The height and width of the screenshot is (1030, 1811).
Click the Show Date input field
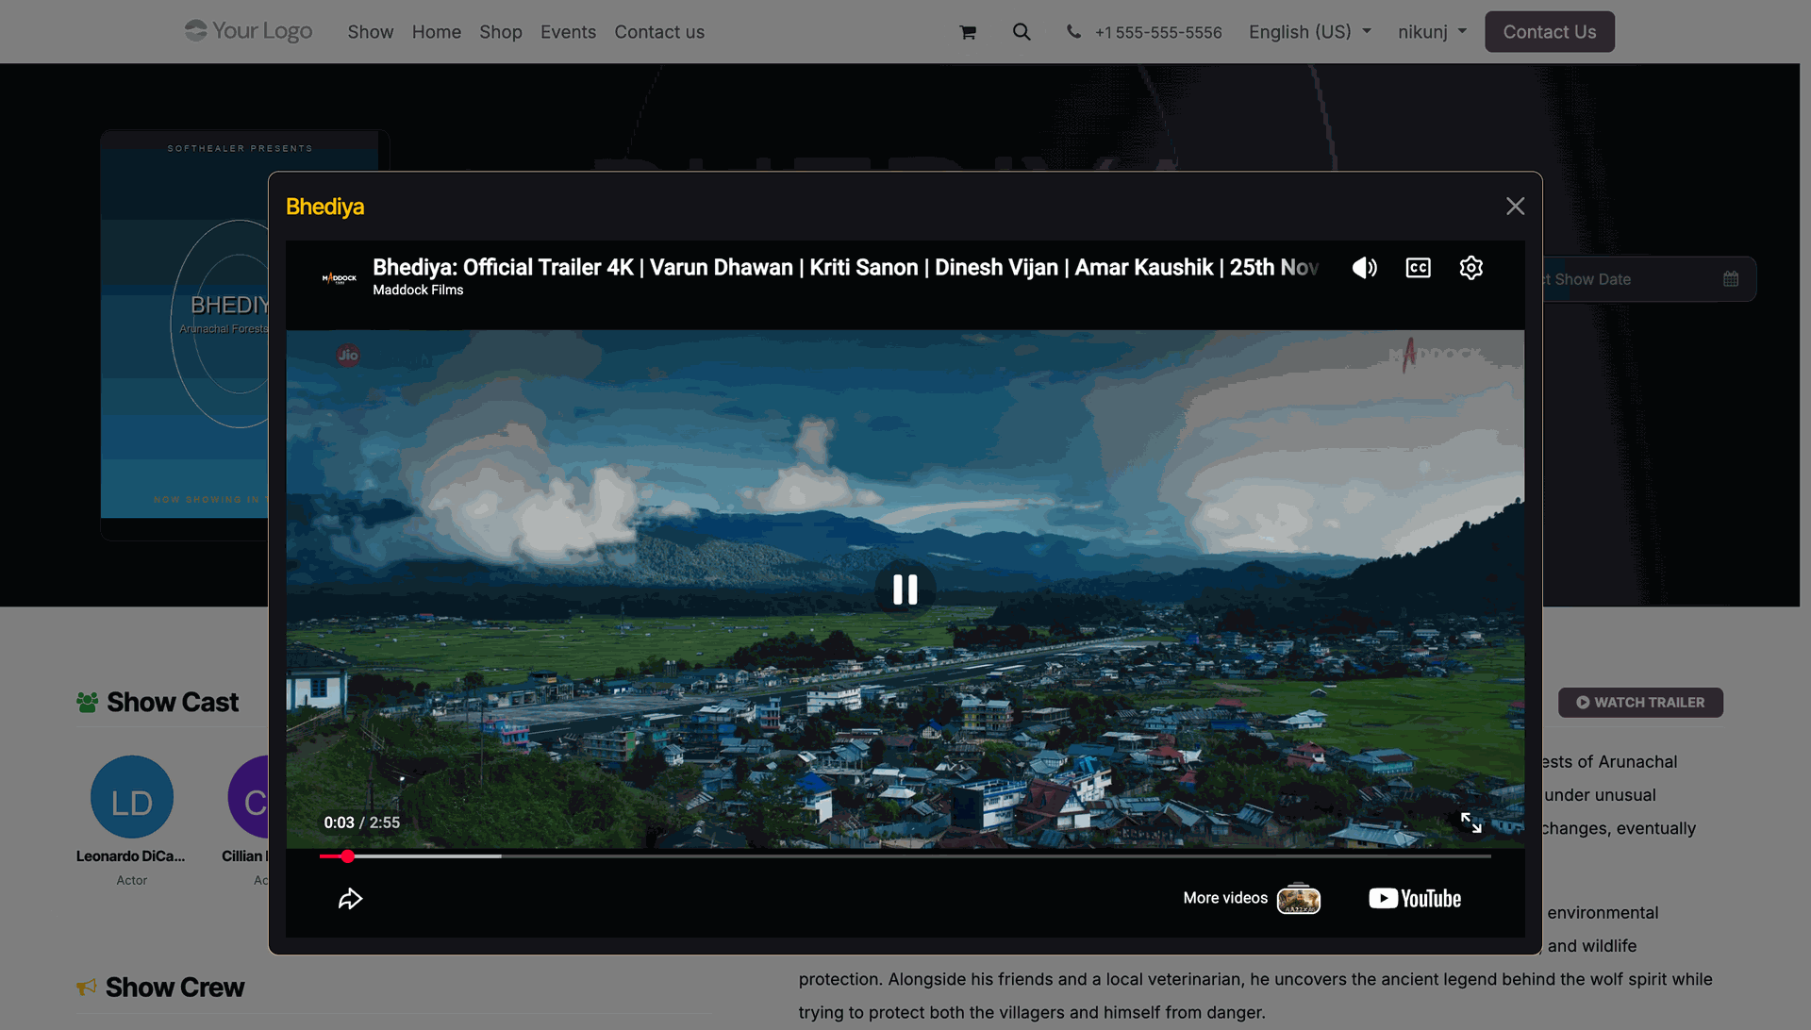click(1649, 279)
